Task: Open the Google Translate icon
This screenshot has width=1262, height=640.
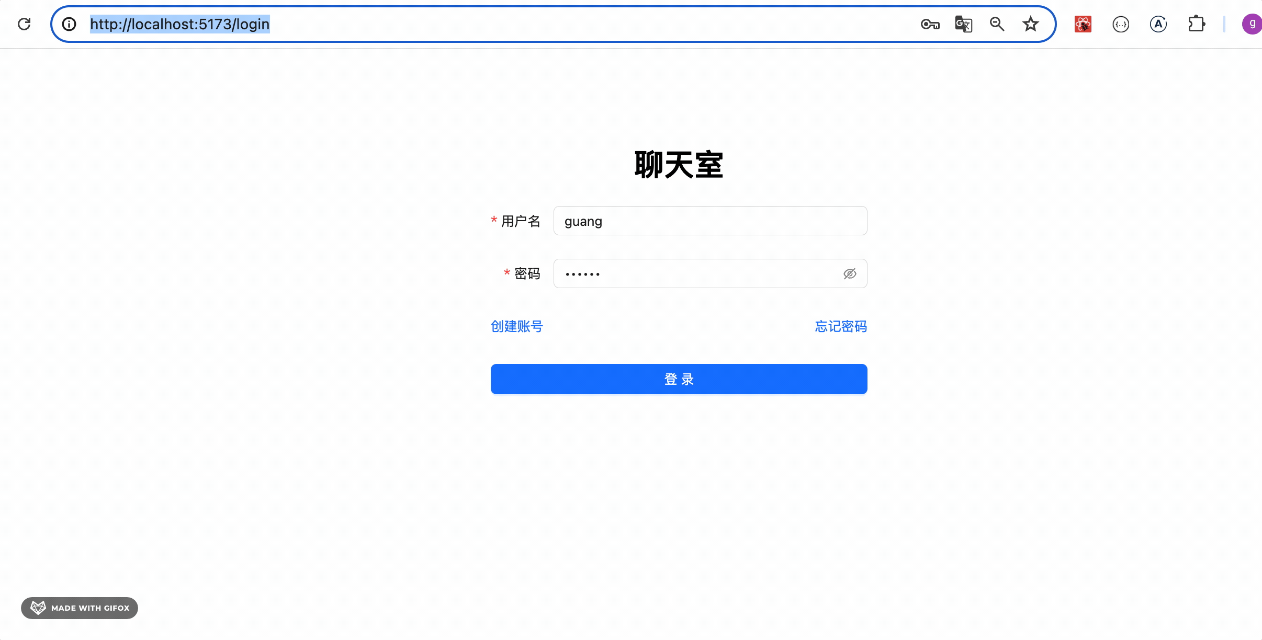Action: point(963,24)
